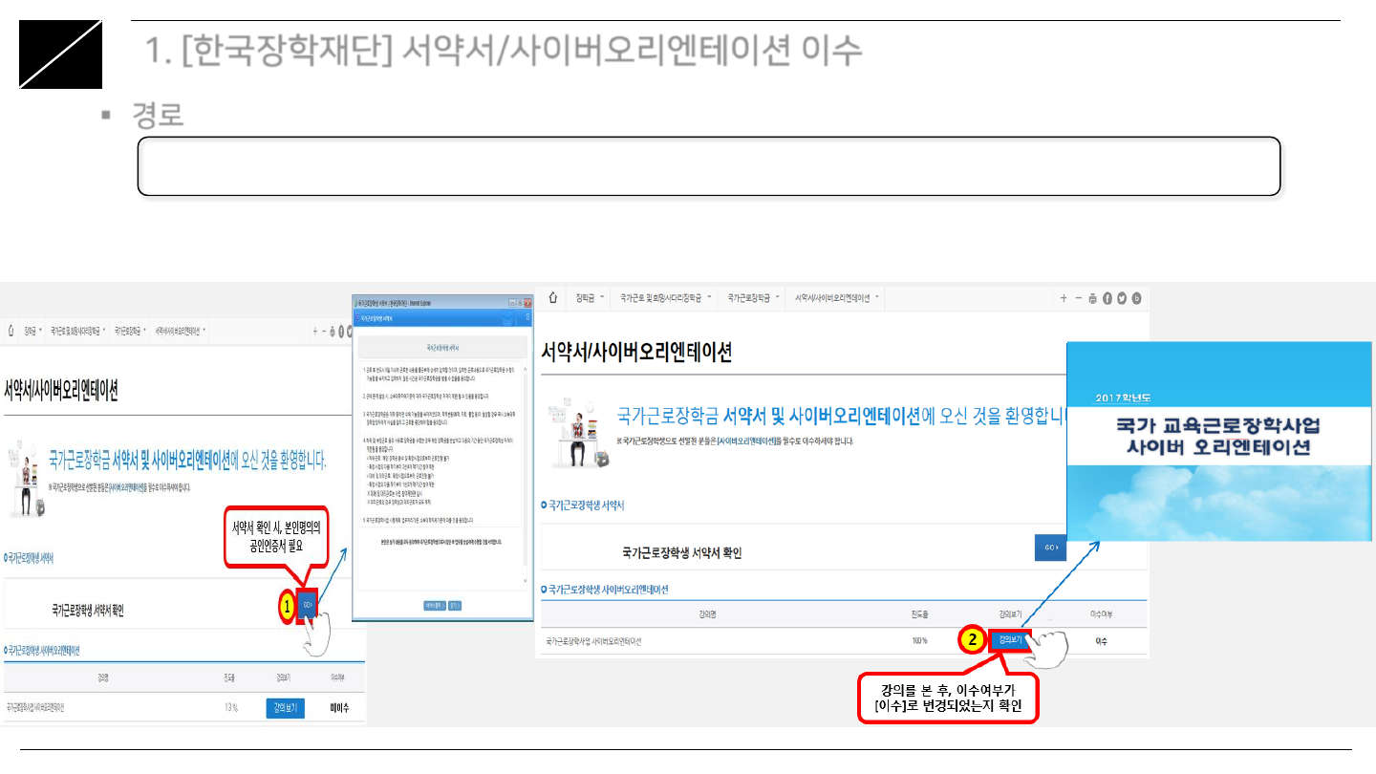The width and height of the screenshot is (1376, 774).
Task: Click the print icon in the left screenshot
Action: coord(333,331)
